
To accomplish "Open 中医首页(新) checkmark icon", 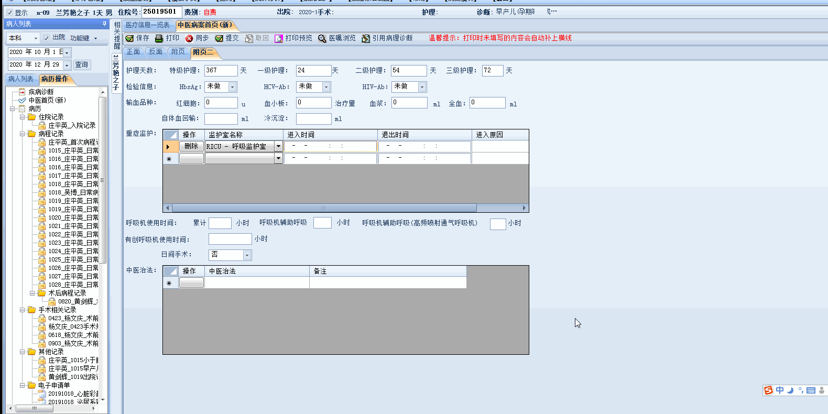I will coord(22,100).
